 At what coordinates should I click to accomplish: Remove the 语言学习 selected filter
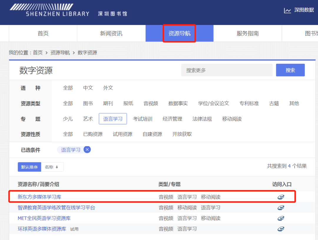pyautogui.click(x=87, y=150)
